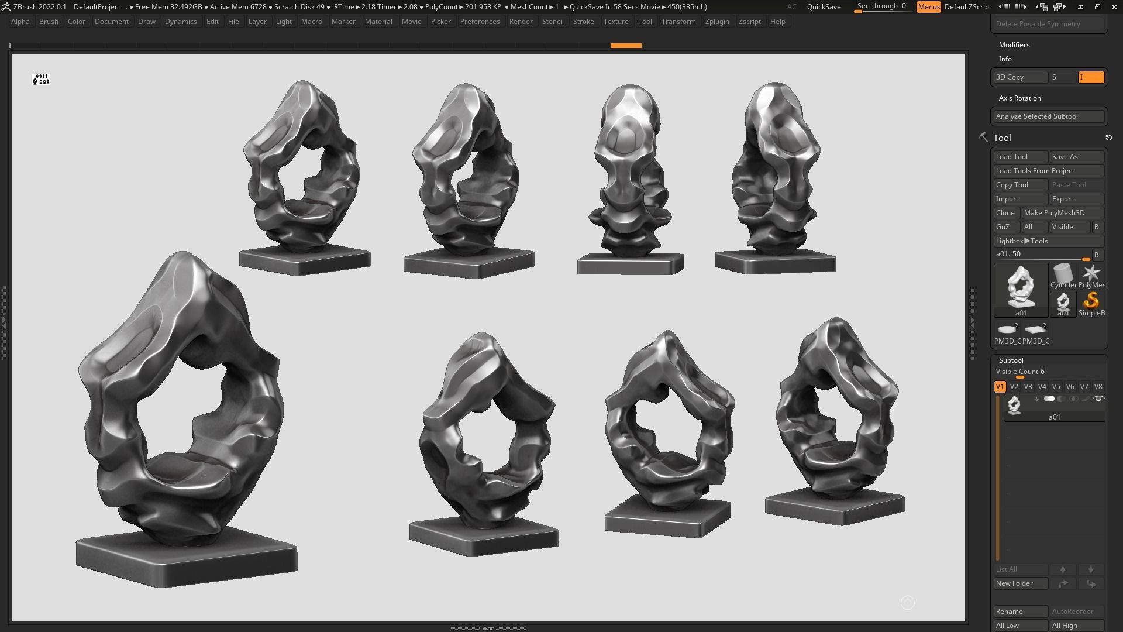1123x632 pixels.
Task: Adjust the Visible Count slider
Action: 1049,372
